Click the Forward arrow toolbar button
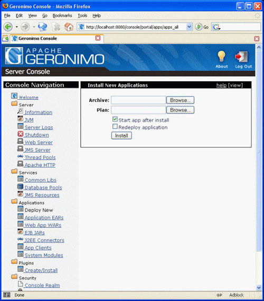 tap(25, 27)
